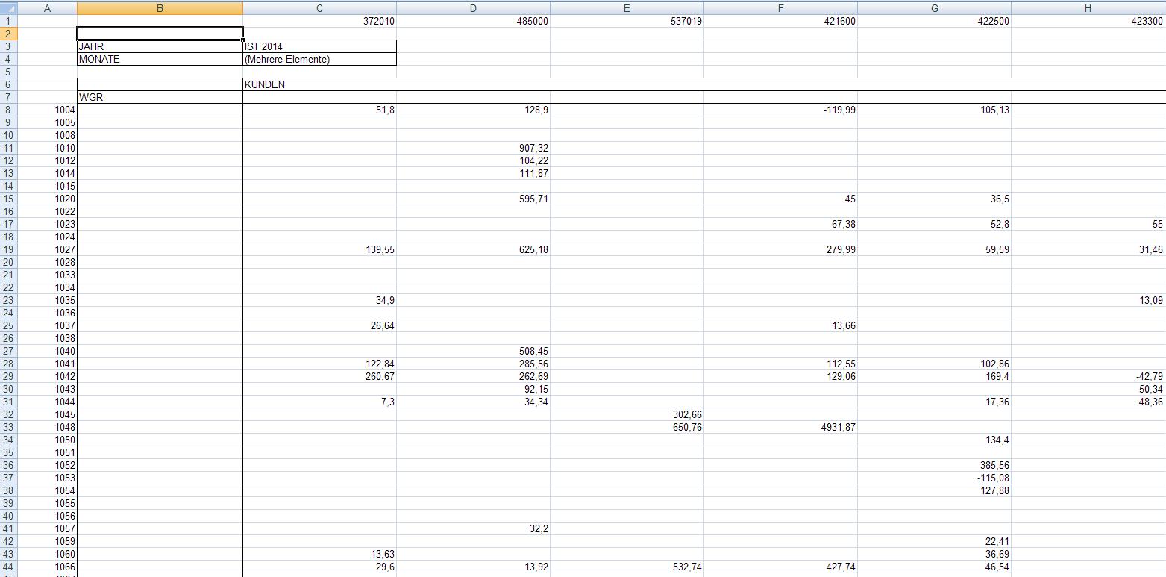Click the KUNDEN header cell

(319, 84)
